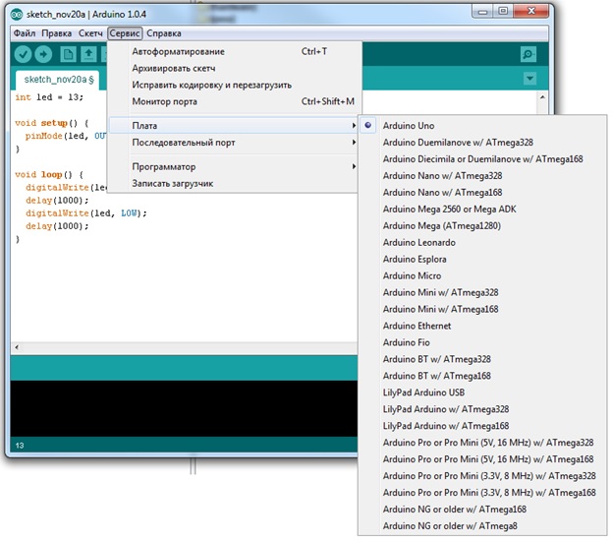Maximize the Arduino window
The height and width of the screenshot is (542, 612).
click(x=504, y=12)
